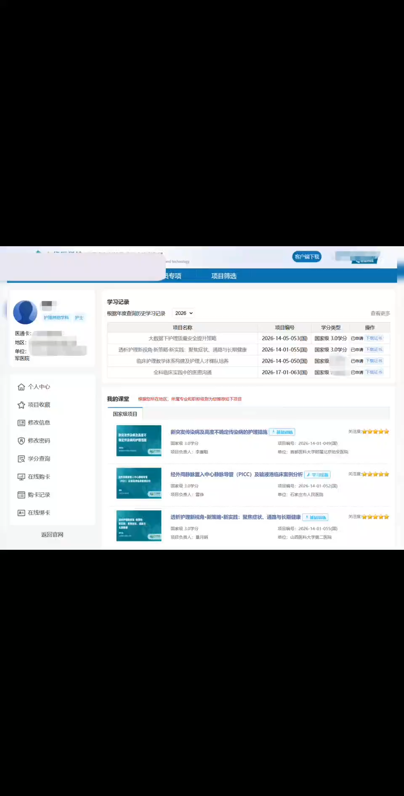Screen dimensions: 404x796
Task: Click the 在线绑卡 card icon
Action: point(21,513)
